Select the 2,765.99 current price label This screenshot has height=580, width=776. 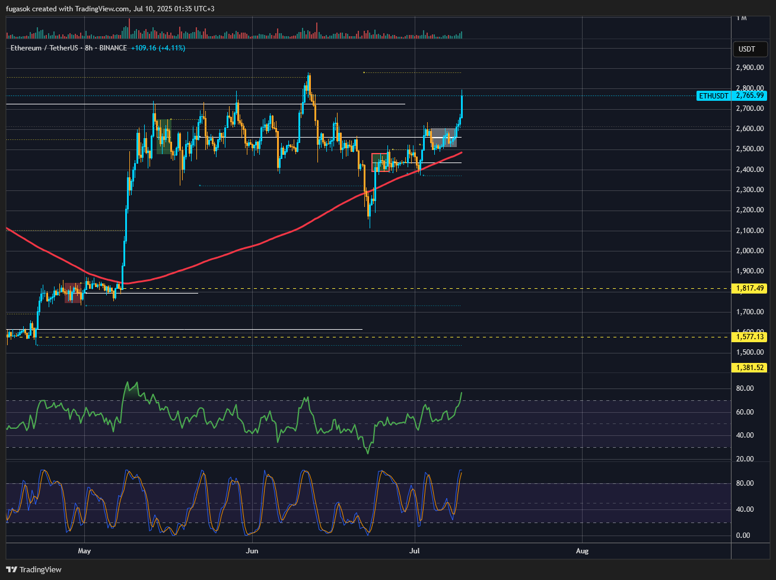750,95
